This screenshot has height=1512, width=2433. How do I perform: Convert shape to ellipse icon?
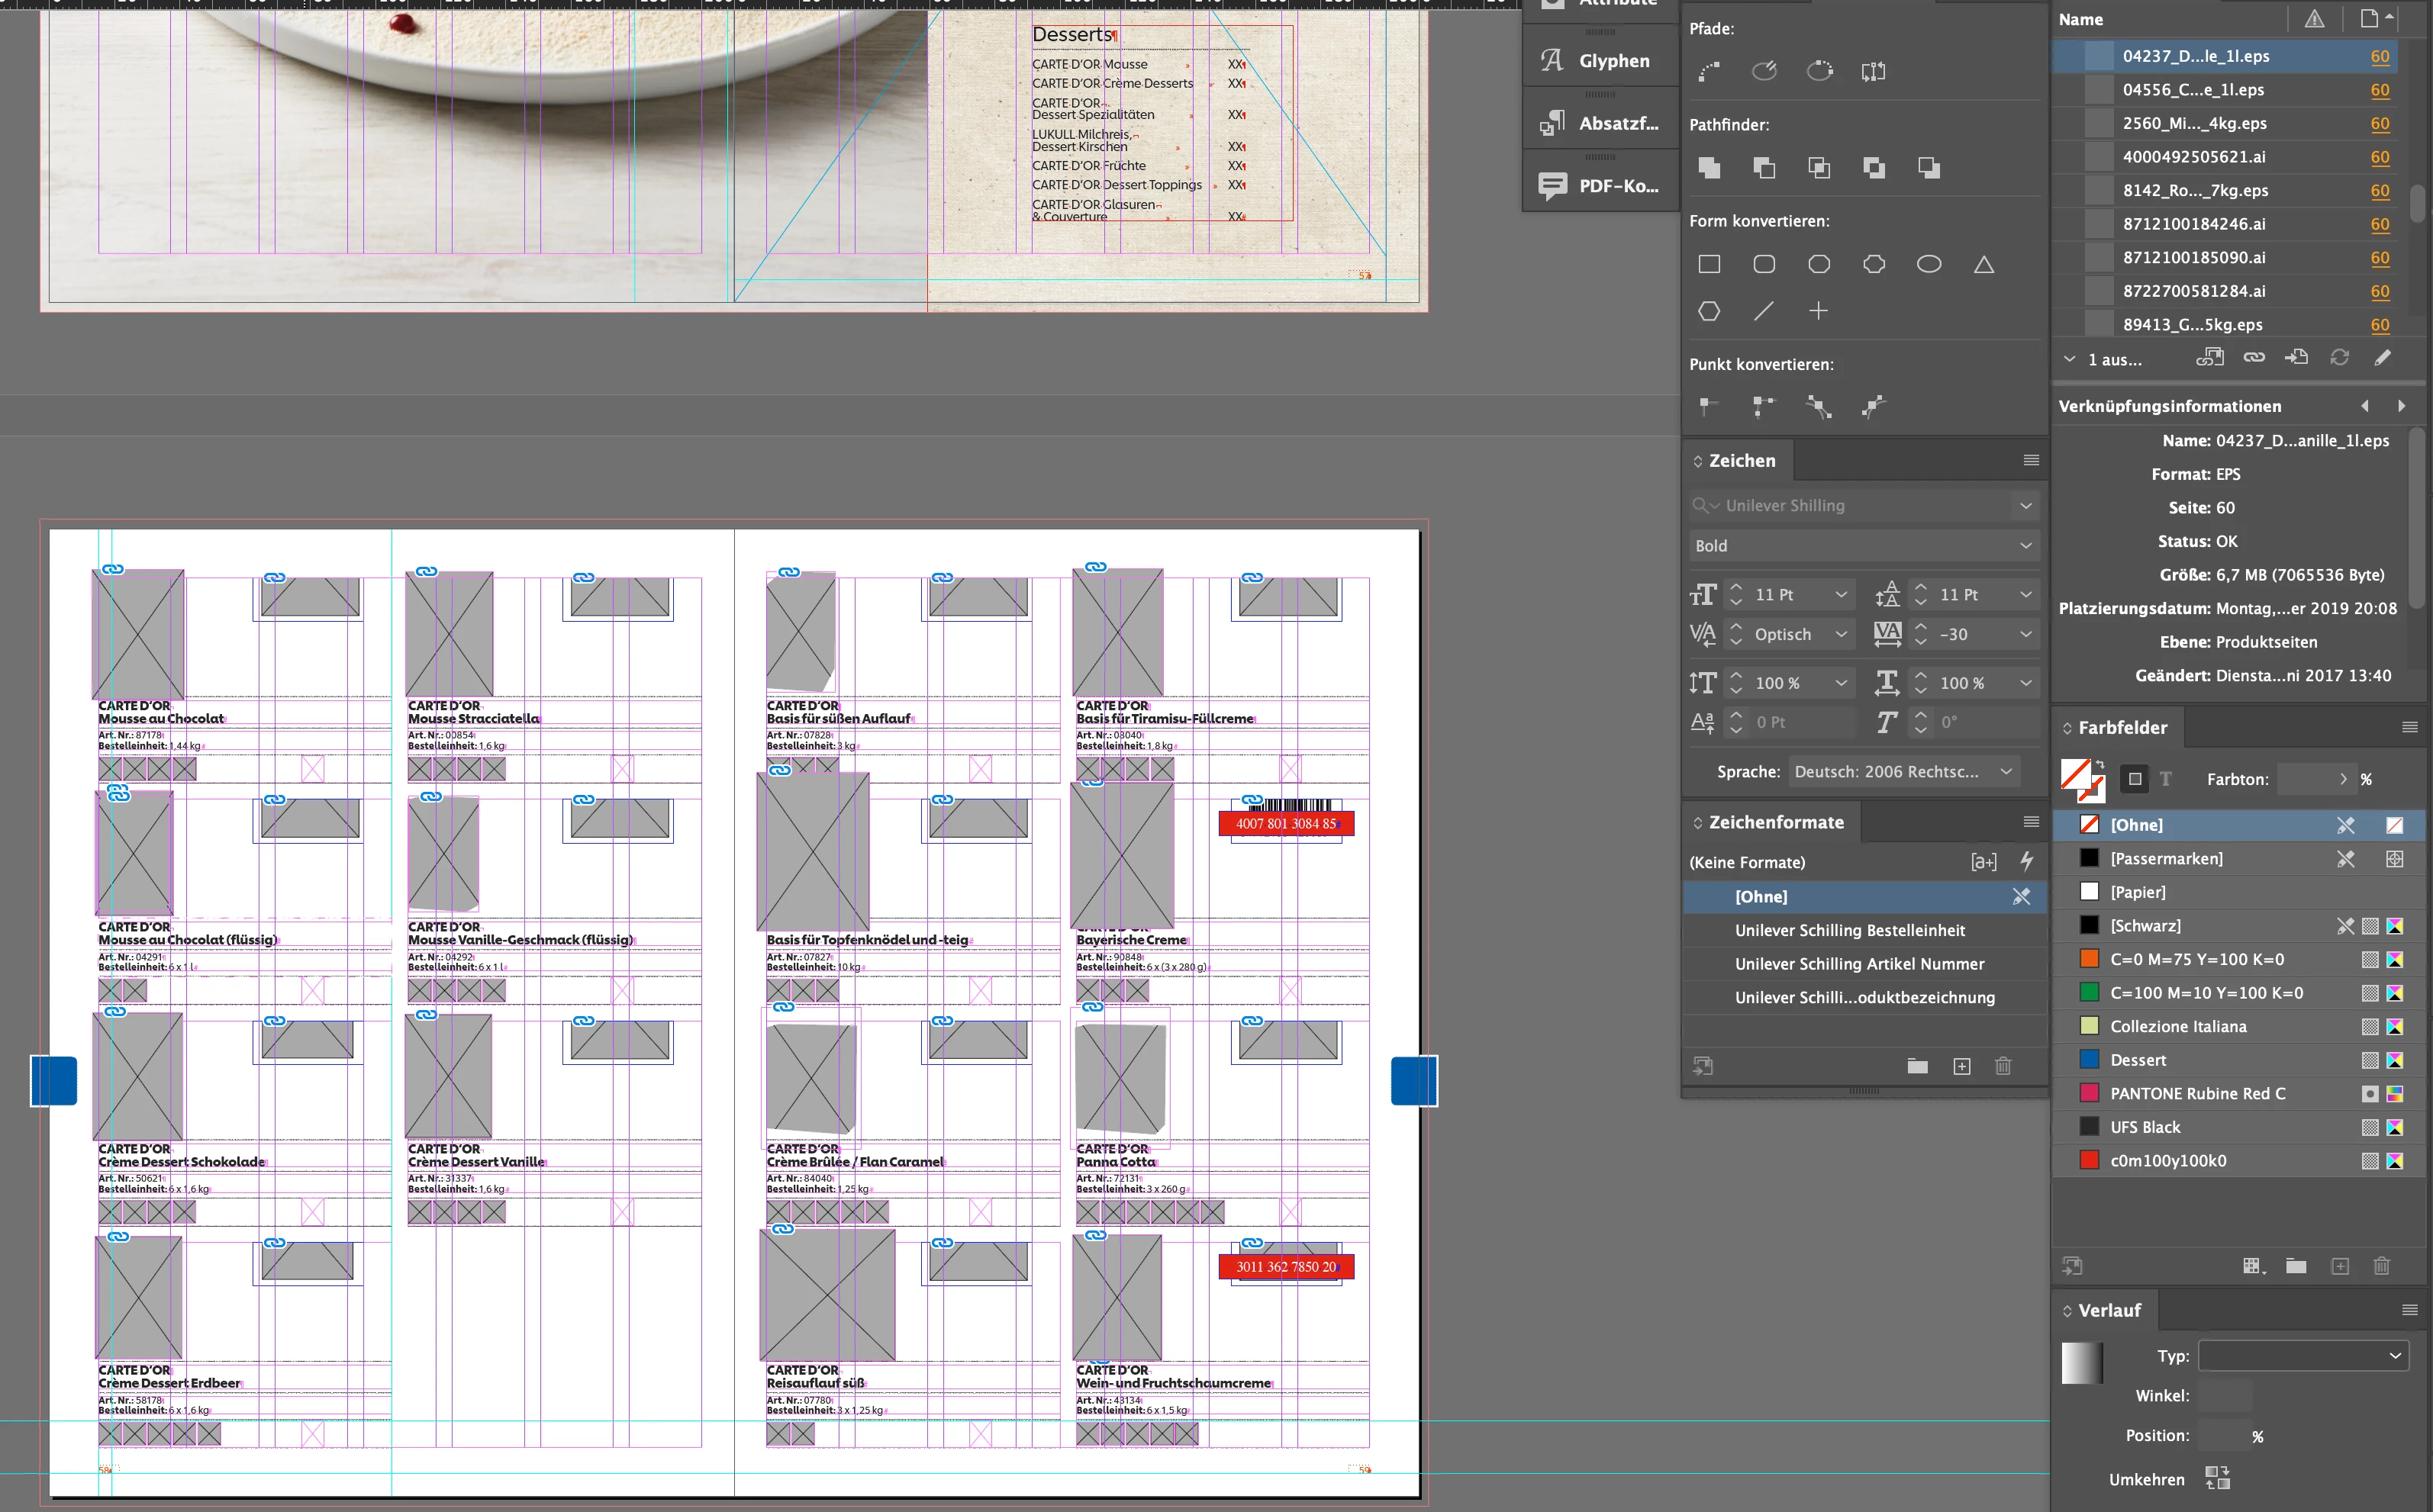[x=1929, y=264]
